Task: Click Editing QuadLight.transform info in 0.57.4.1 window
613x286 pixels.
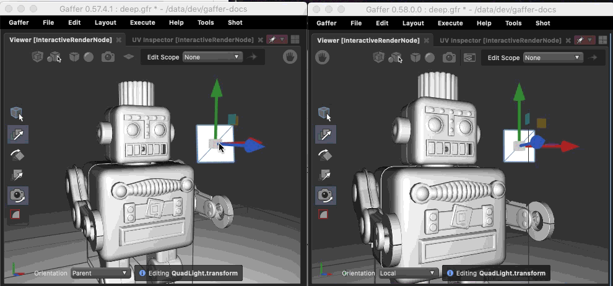Action: 188,273
